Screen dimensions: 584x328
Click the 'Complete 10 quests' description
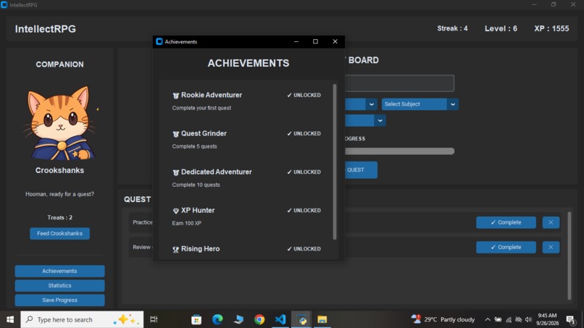pyautogui.click(x=196, y=185)
